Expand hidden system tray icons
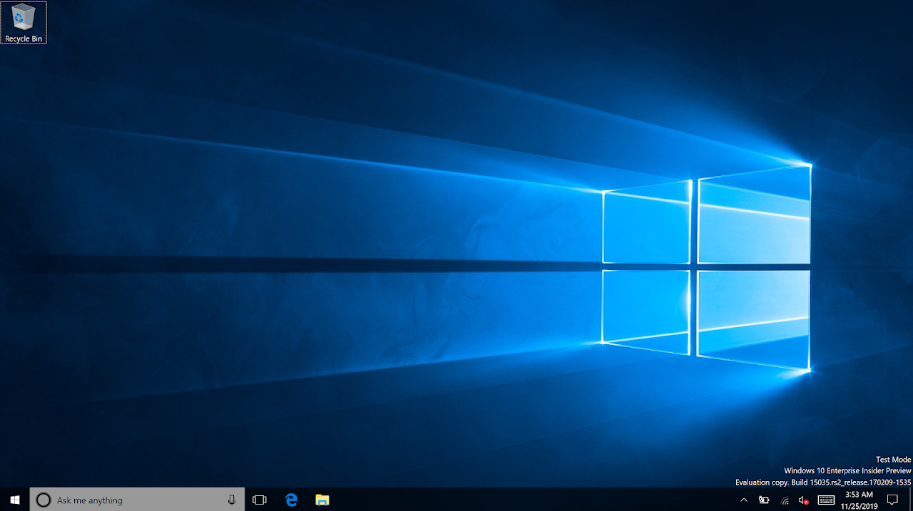The image size is (913, 511). (744, 500)
